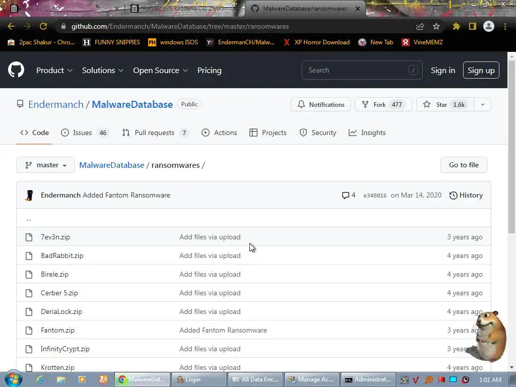Click the browser back arrow
Screen dimensions: 516x387
(11, 26)
